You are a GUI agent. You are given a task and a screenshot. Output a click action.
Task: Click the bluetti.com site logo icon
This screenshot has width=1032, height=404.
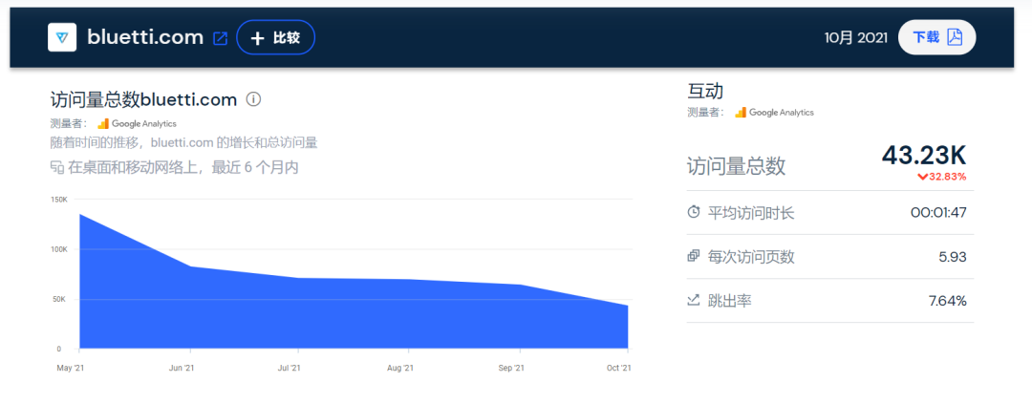(x=62, y=37)
